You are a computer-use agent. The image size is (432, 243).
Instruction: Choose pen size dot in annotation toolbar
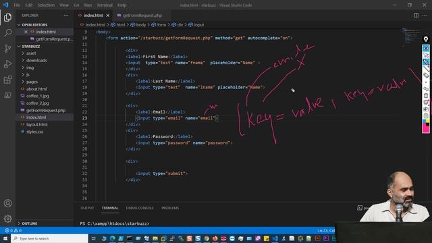click(x=426, y=82)
